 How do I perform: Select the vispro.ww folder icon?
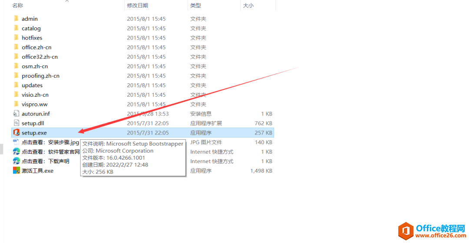coord(16,104)
